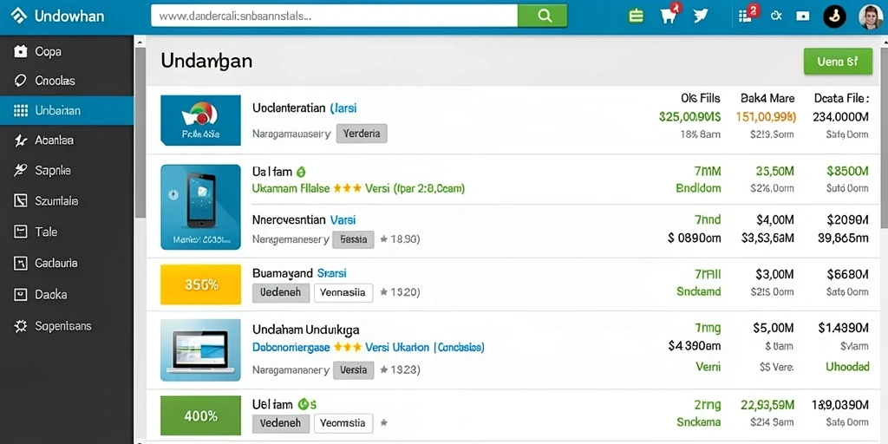Viewport: 888px width, 444px height.
Task: Click the Tale sidebar icon
Action: [x=21, y=232]
